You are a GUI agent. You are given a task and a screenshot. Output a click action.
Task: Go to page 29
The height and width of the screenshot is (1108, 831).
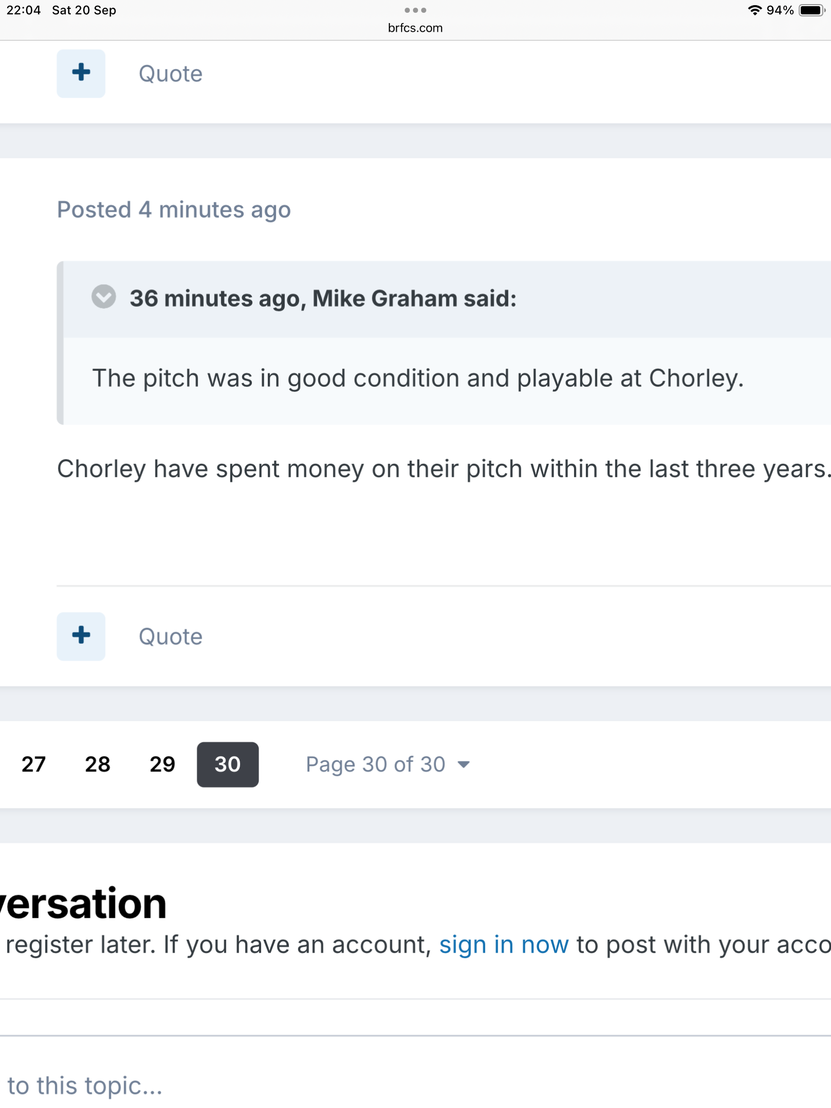click(162, 764)
